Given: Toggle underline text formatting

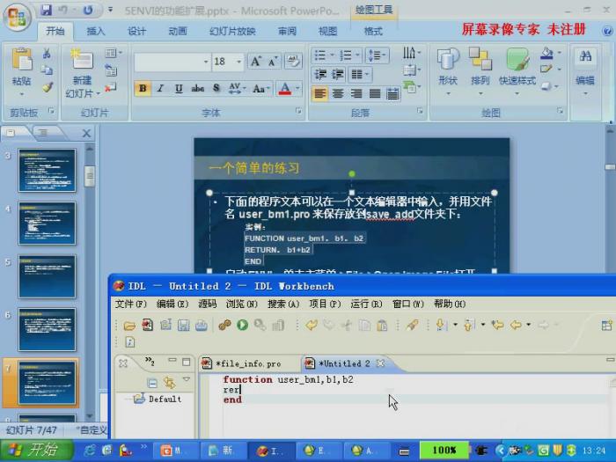Looking at the screenshot, I should click(179, 89).
